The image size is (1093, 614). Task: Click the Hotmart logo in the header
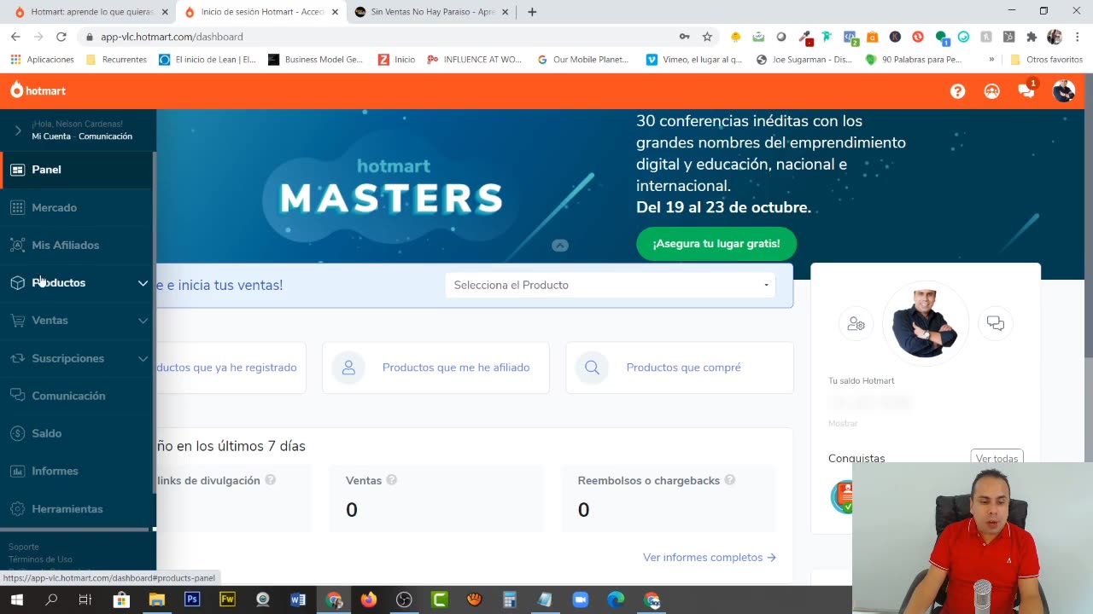click(x=38, y=90)
